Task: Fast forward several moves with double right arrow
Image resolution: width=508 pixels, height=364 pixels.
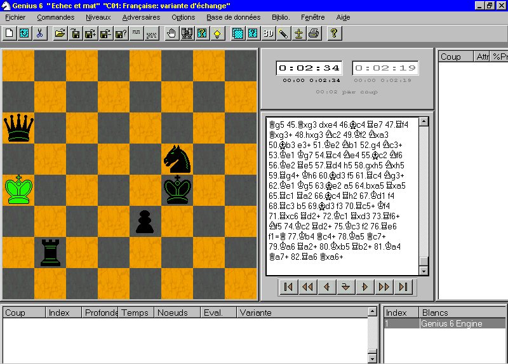Action: pyautogui.click(x=384, y=287)
